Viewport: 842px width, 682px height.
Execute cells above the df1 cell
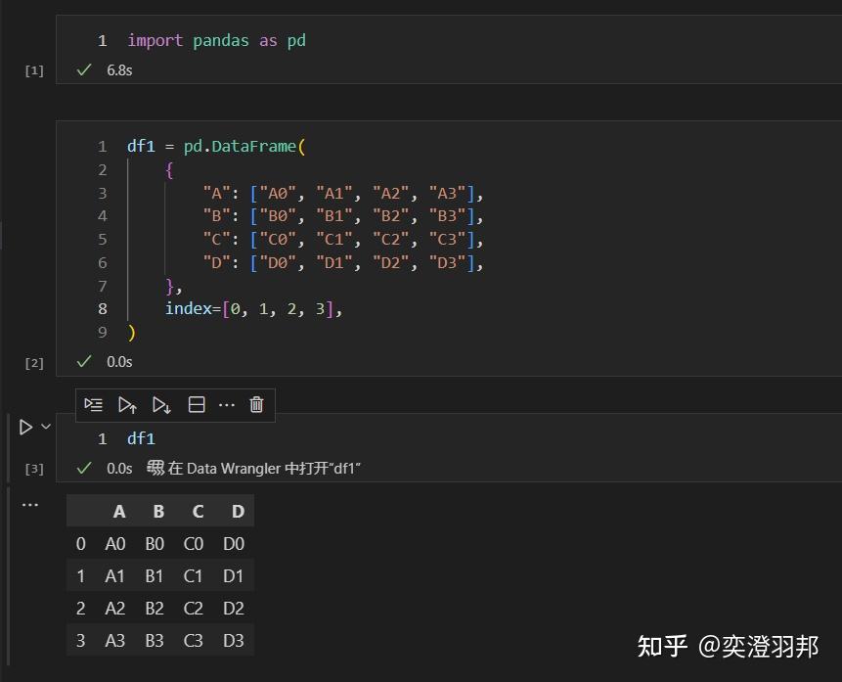[127, 404]
